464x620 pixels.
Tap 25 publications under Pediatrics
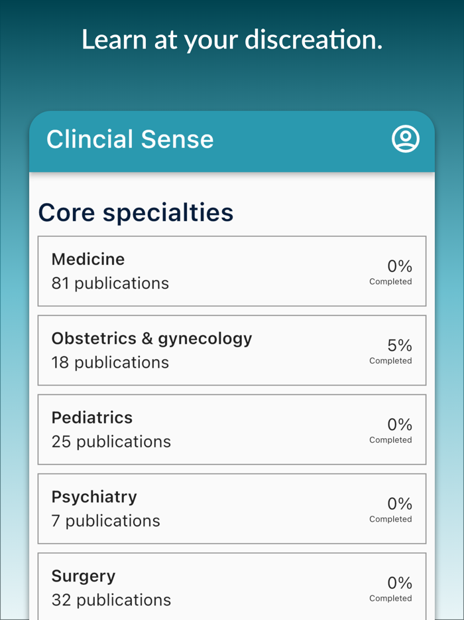pyautogui.click(x=111, y=441)
